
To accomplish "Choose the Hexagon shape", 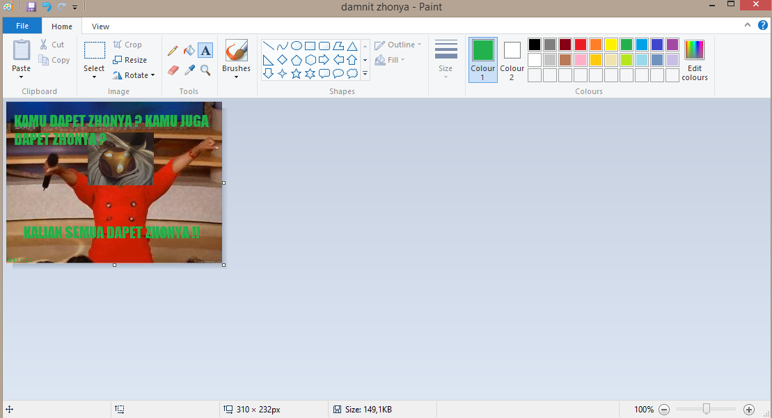I will tap(310, 60).
